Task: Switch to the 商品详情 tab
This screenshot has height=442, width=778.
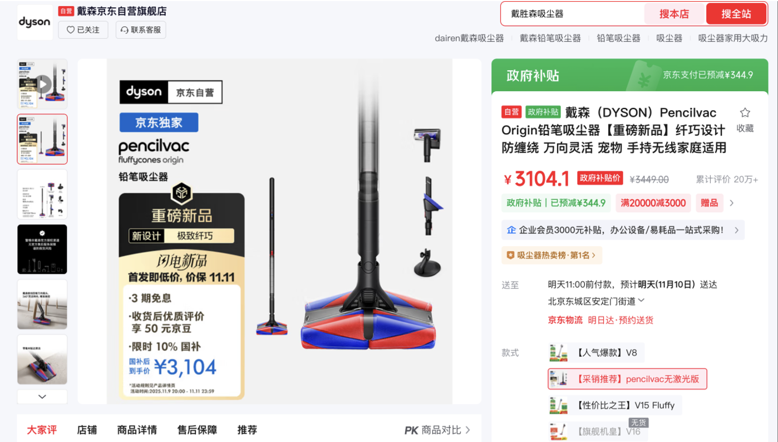Action: 137,430
